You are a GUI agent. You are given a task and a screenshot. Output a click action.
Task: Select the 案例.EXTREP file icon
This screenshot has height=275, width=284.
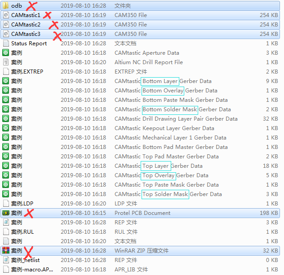(x=6, y=72)
